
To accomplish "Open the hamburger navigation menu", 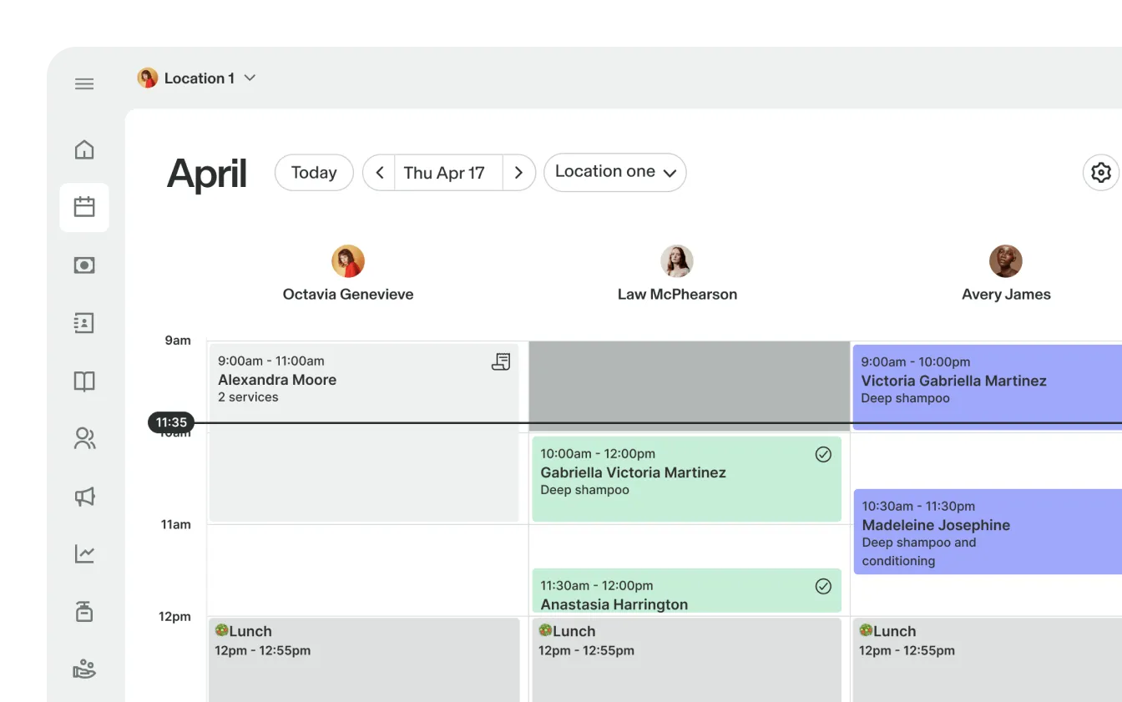I will pyautogui.click(x=83, y=83).
